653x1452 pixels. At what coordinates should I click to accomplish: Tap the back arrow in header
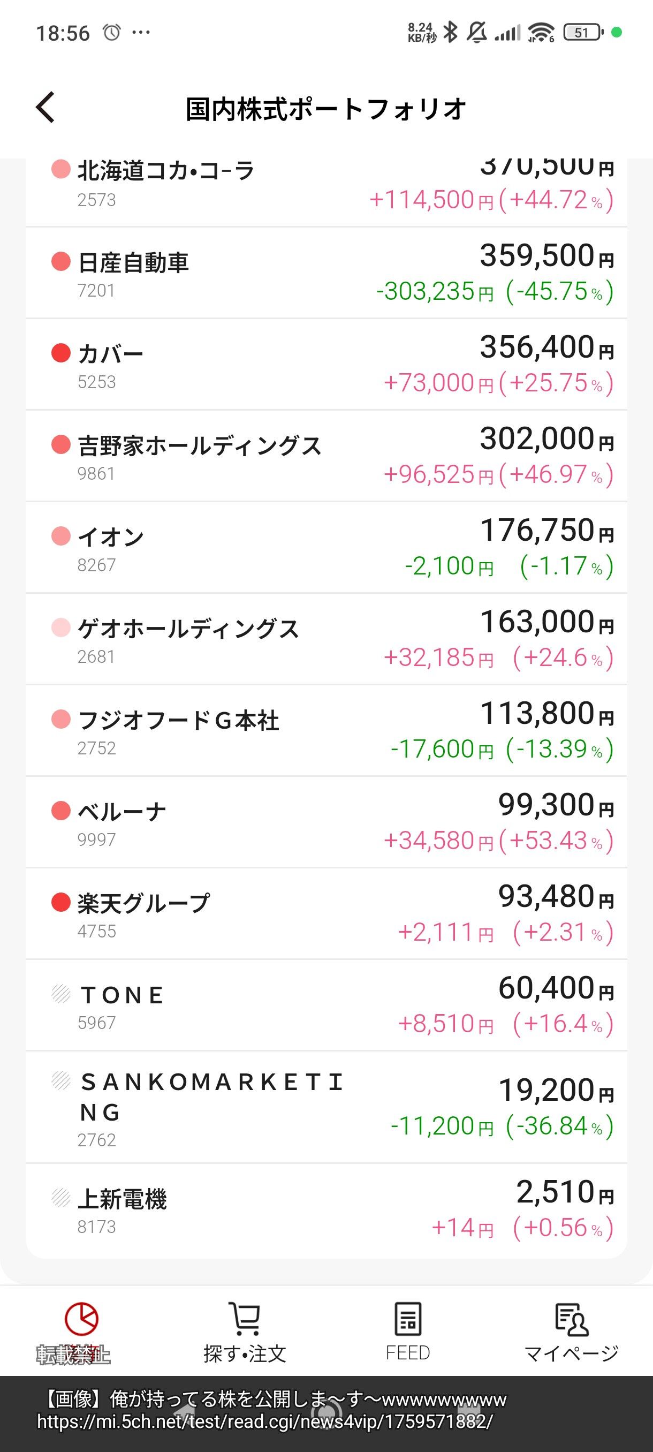click(45, 107)
